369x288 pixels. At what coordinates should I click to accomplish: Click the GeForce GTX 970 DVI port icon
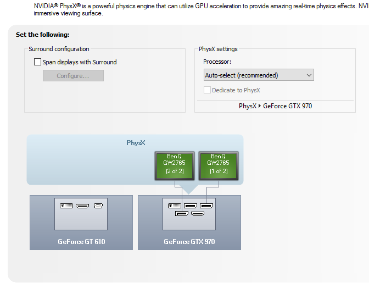(x=175, y=206)
